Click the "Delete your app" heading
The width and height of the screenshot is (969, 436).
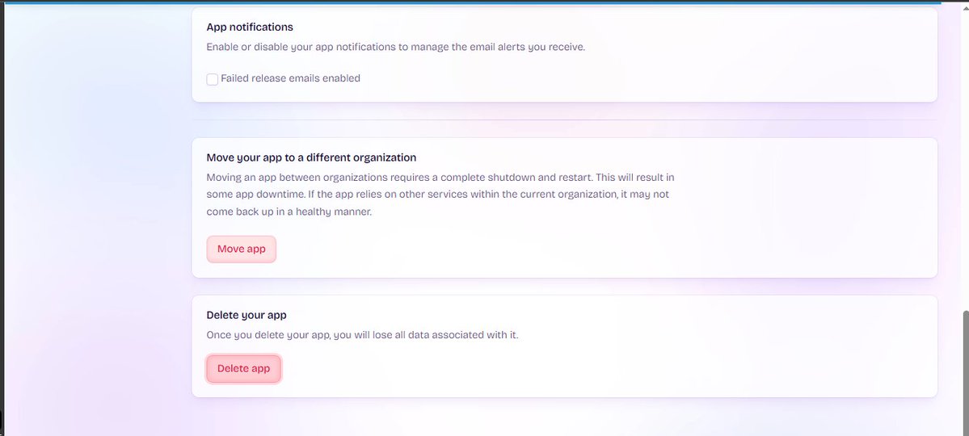pyautogui.click(x=246, y=315)
